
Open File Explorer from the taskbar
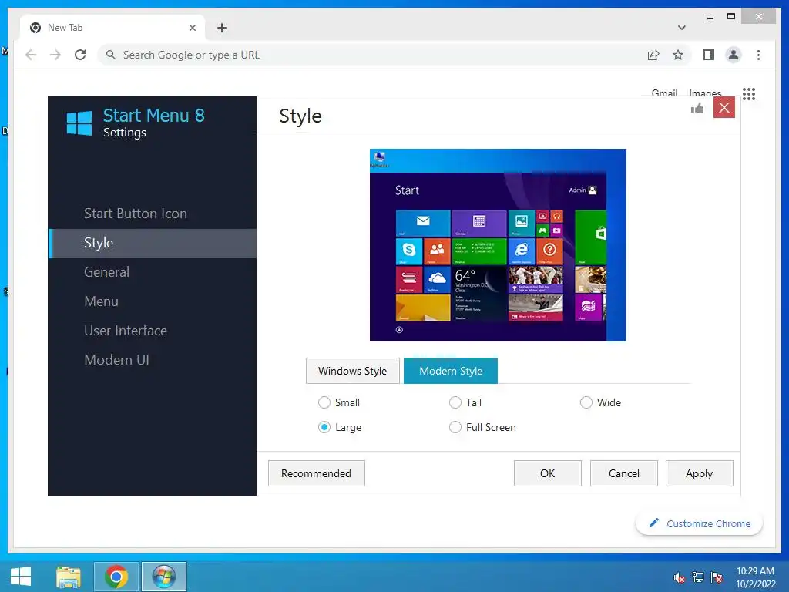pyautogui.click(x=69, y=577)
